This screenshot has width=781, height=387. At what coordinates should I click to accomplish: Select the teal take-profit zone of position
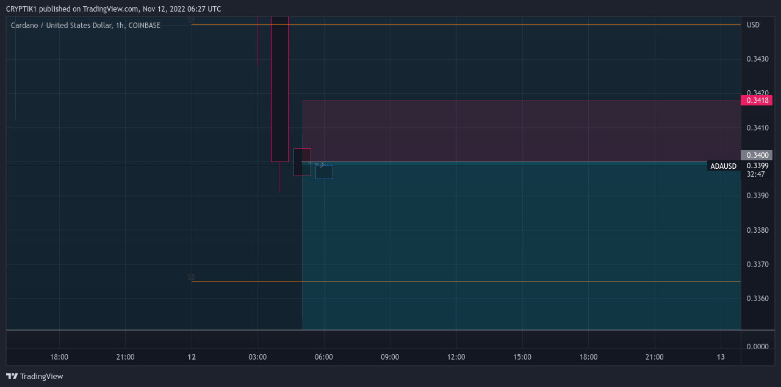pos(521,246)
